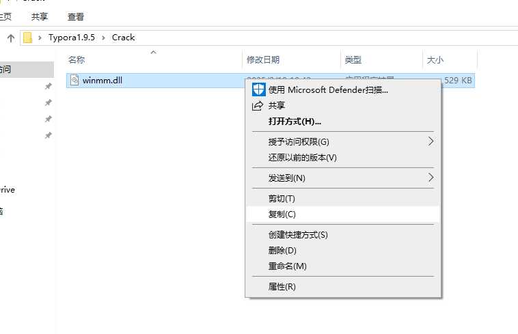Image resolution: width=518 pixels, height=334 pixels.
Task: Choose 还原以前的版本(V) menu entry
Action: click(x=343, y=158)
